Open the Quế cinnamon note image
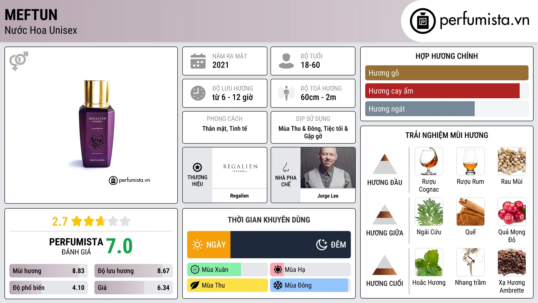 click(470, 212)
